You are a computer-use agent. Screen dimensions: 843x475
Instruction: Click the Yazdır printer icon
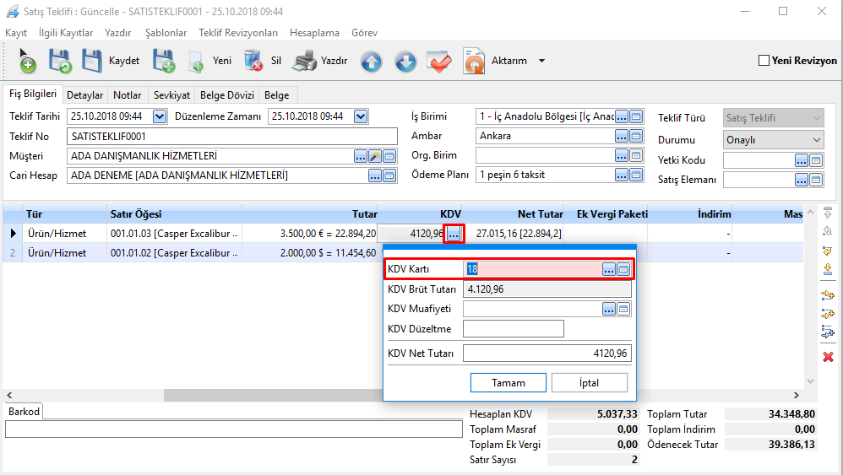[x=304, y=61]
